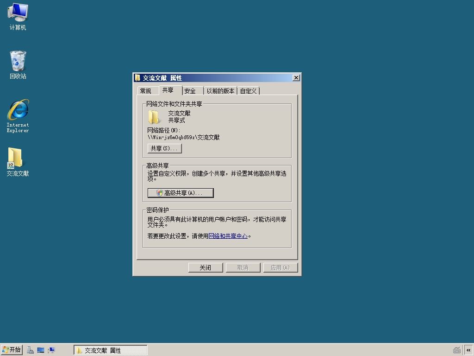Click the disabled 取消 button

(x=243, y=267)
